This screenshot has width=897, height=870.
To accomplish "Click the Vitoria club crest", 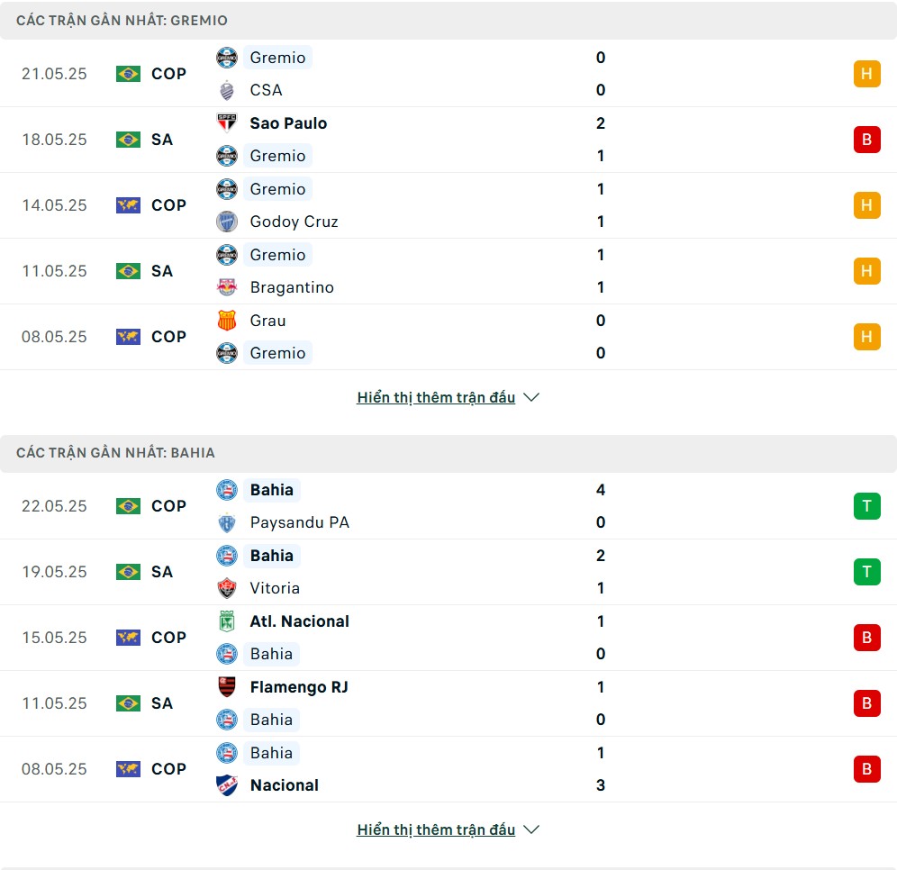I will click(227, 588).
